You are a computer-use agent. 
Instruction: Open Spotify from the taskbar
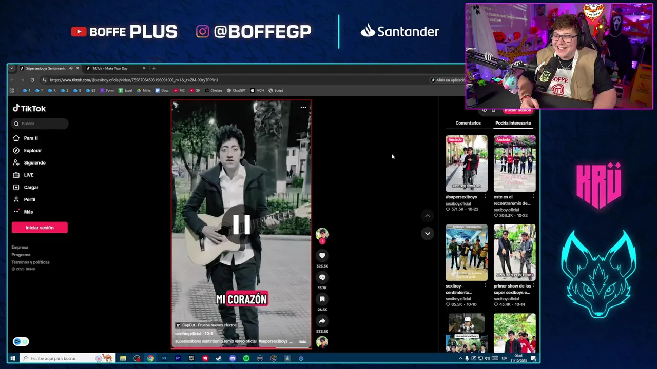pos(246,358)
